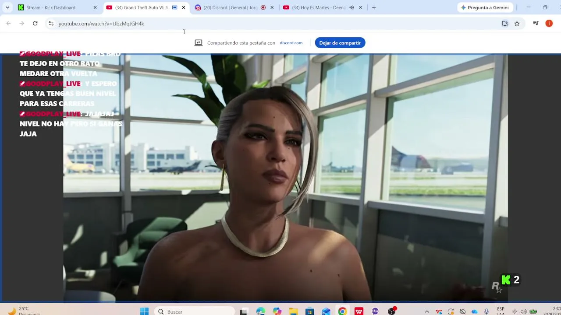The height and width of the screenshot is (315, 561).
Task: Close the Discord tab
Action: click(272, 7)
